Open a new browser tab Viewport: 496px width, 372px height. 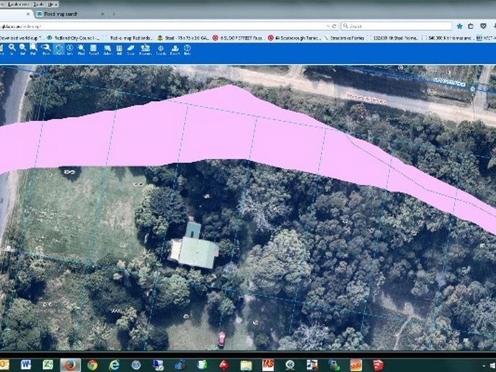tap(114, 14)
